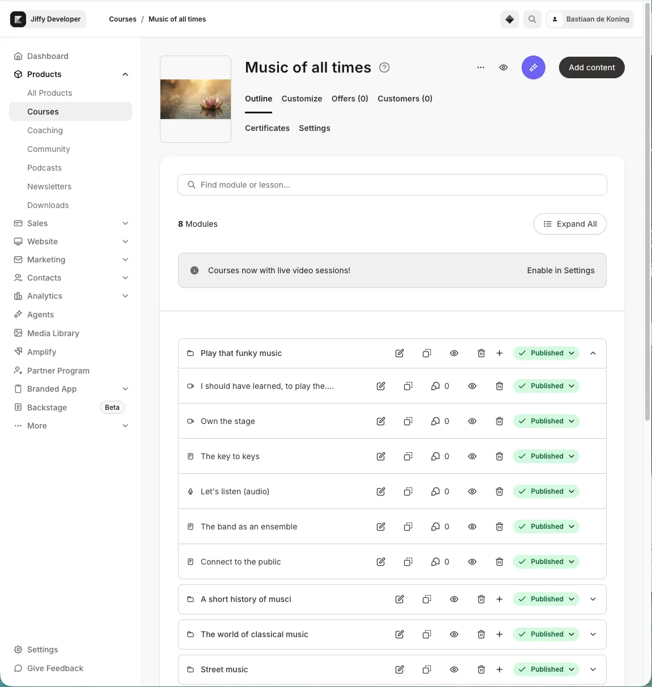Open the three-dots menu beside course title

click(x=481, y=67)
